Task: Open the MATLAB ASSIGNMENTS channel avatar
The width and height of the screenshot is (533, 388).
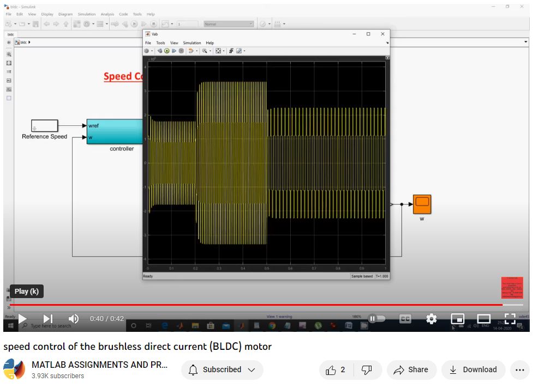Action: pyautogui.click(x=14, y=369)
